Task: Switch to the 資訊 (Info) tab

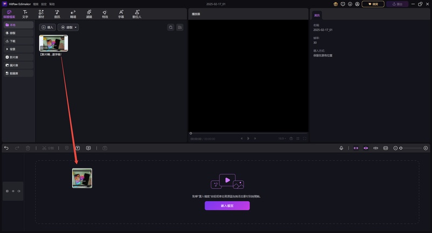Action: [x=317, y=16]
